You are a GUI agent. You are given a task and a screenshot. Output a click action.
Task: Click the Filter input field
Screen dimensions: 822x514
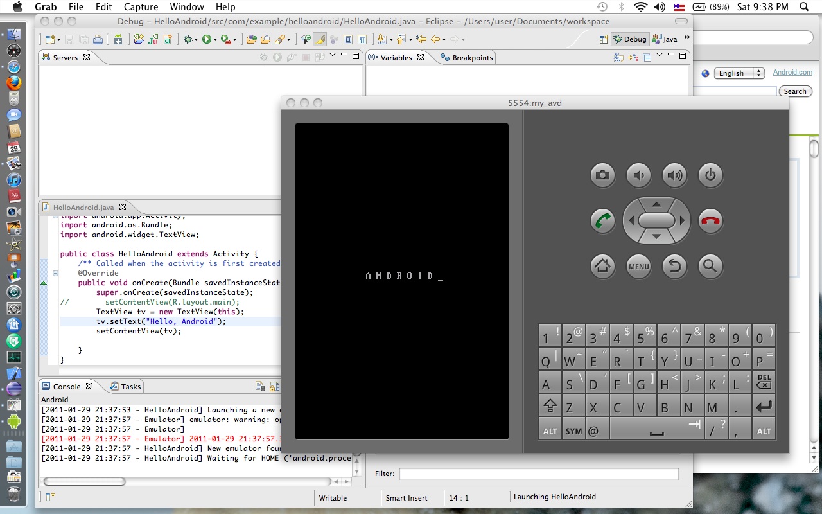coord(538,474)
